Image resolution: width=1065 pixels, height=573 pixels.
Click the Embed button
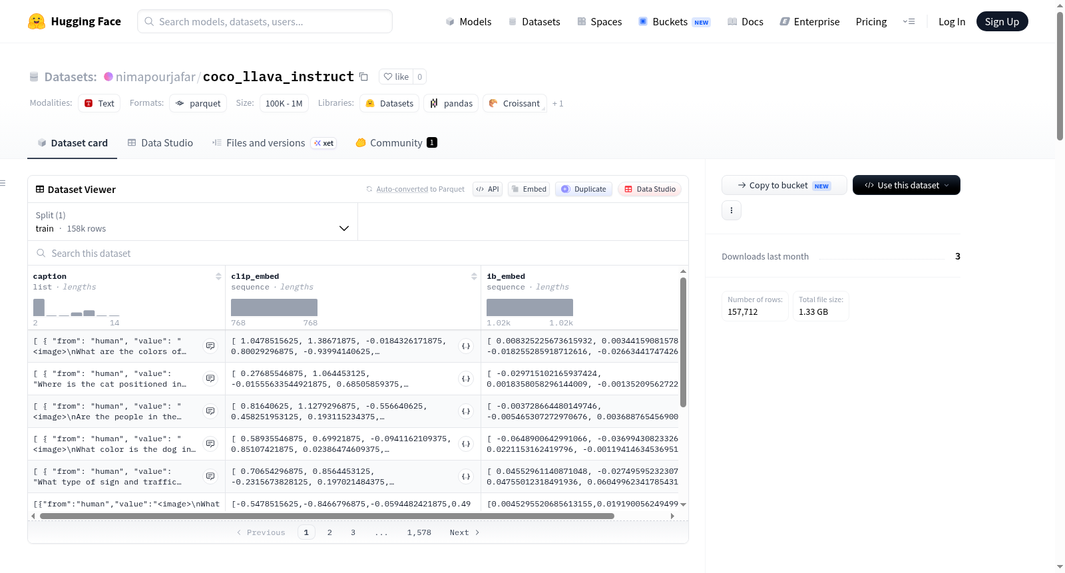[x=529, y=189]
